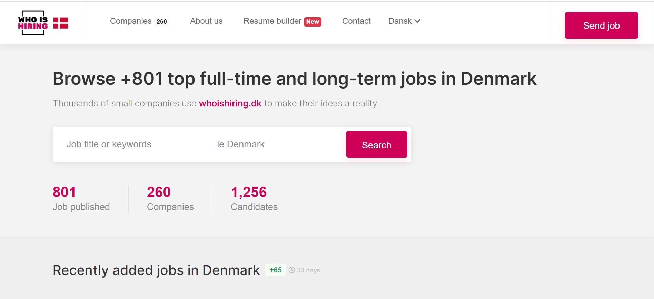The width and height of the screenshot is (654, 299).
Task: Open the About us page
Action: 206,21
